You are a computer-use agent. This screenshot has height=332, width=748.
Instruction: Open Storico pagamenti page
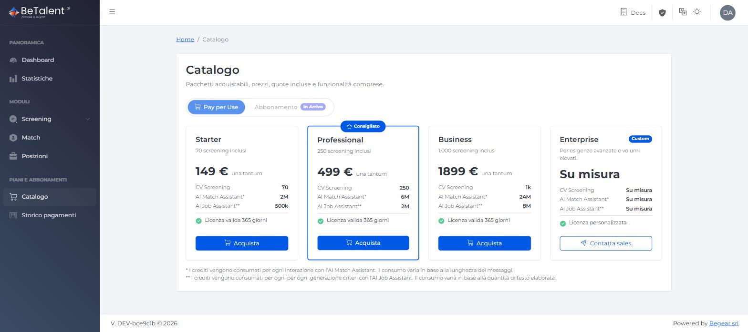(50, 215)
